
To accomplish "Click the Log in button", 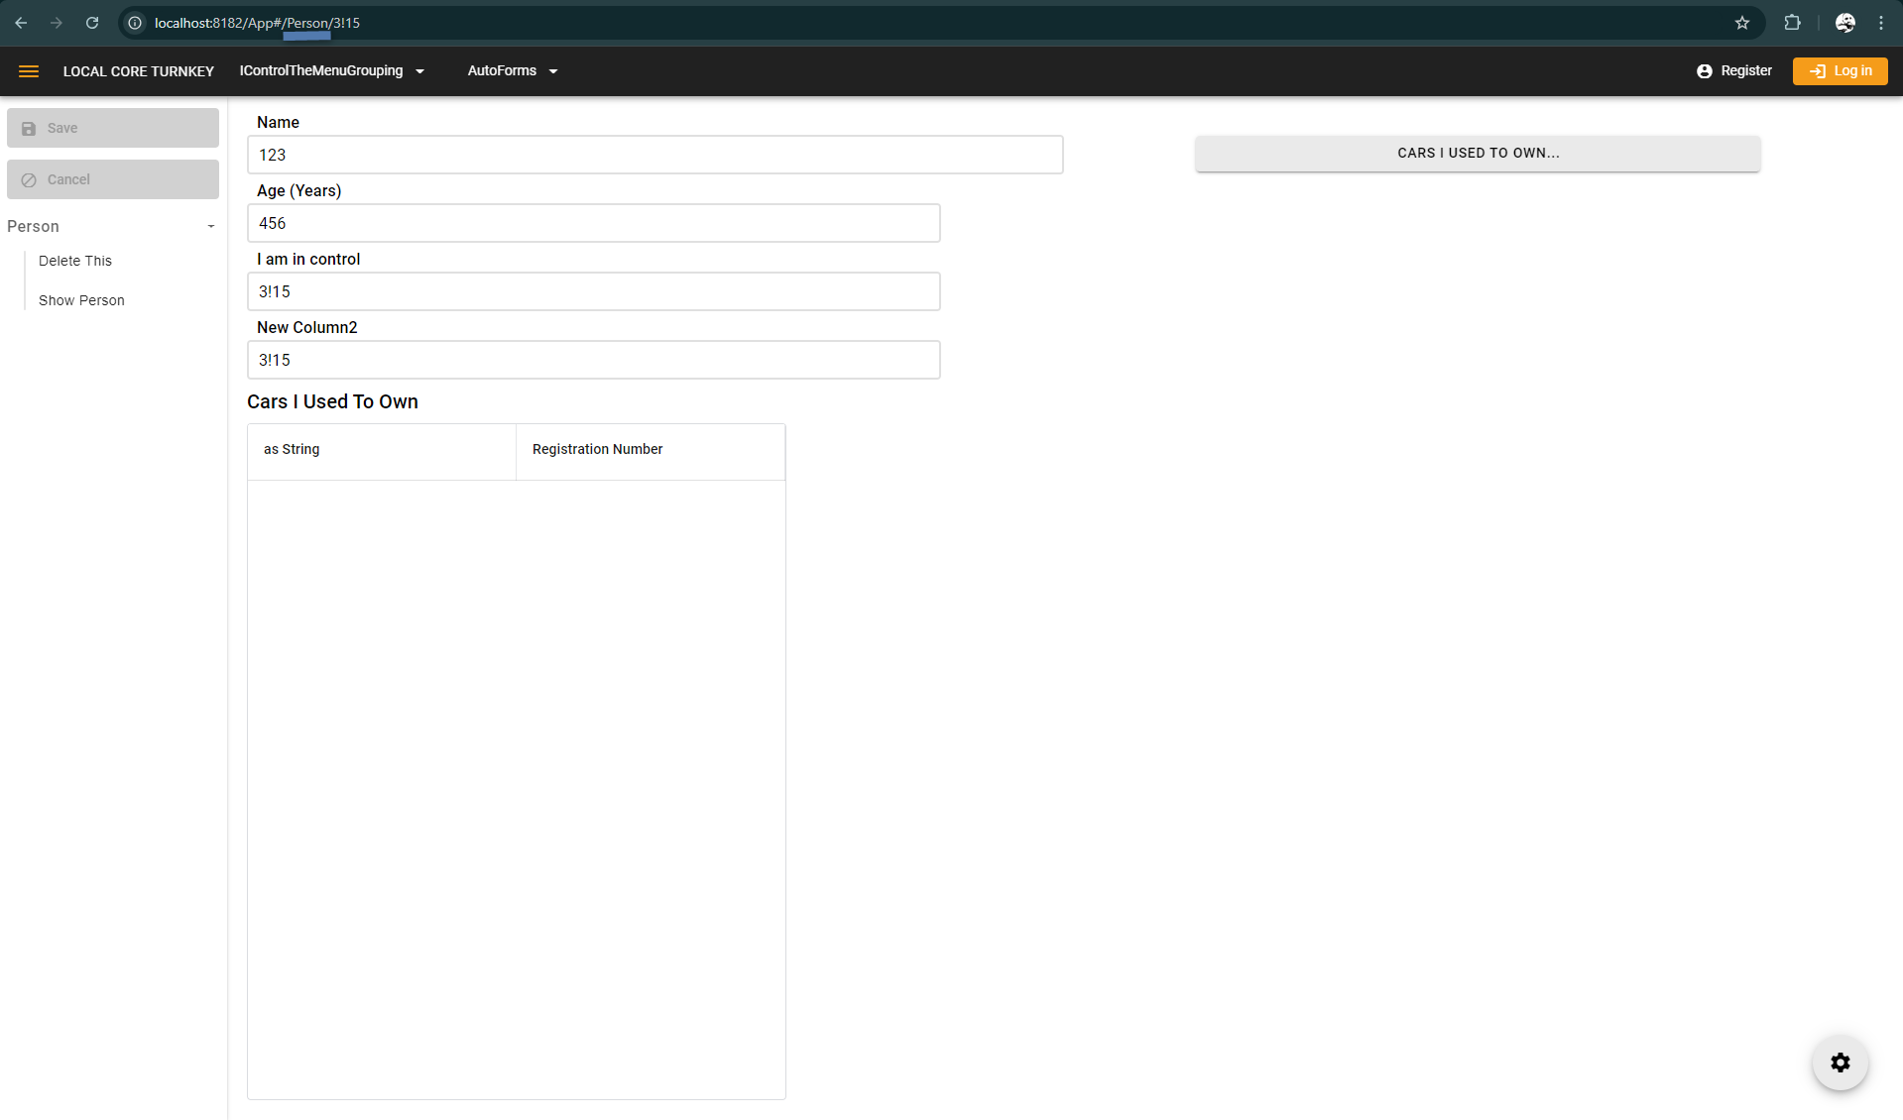I will click(1840, 71).
